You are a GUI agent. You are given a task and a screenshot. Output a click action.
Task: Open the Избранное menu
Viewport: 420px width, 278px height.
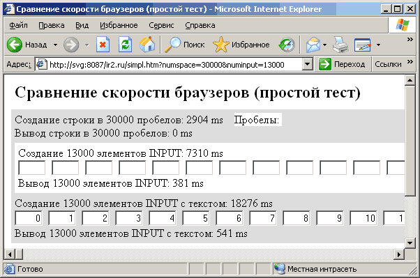[x=119, y=25]
